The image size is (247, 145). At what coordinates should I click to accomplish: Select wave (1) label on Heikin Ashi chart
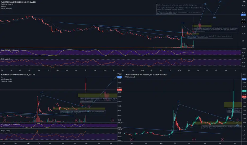click(x=179, y=101)
